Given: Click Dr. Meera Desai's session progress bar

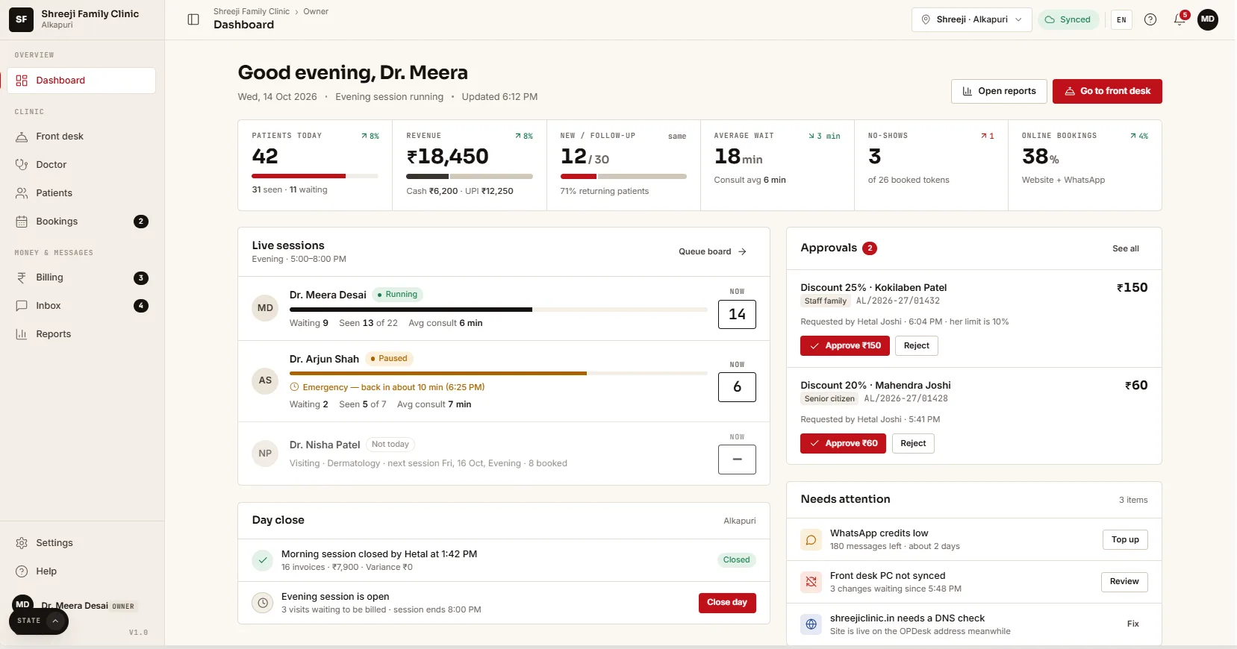Looking at the screenshot, I should (x=499, y=309).
